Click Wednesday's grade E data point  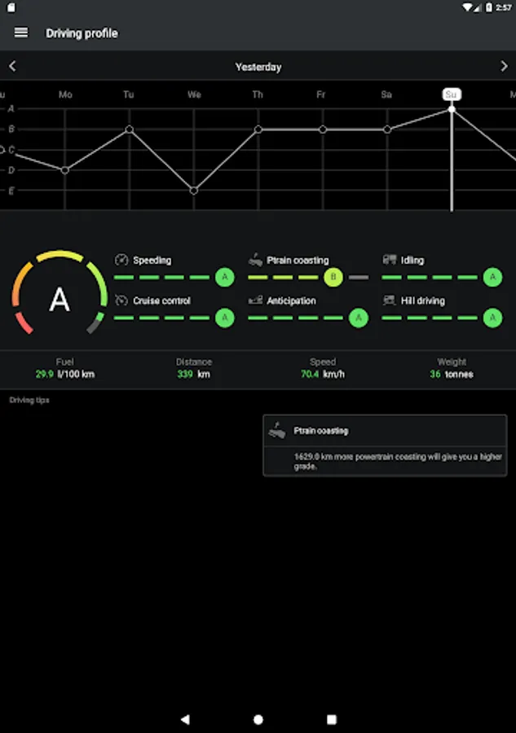[x=194, y=191]
